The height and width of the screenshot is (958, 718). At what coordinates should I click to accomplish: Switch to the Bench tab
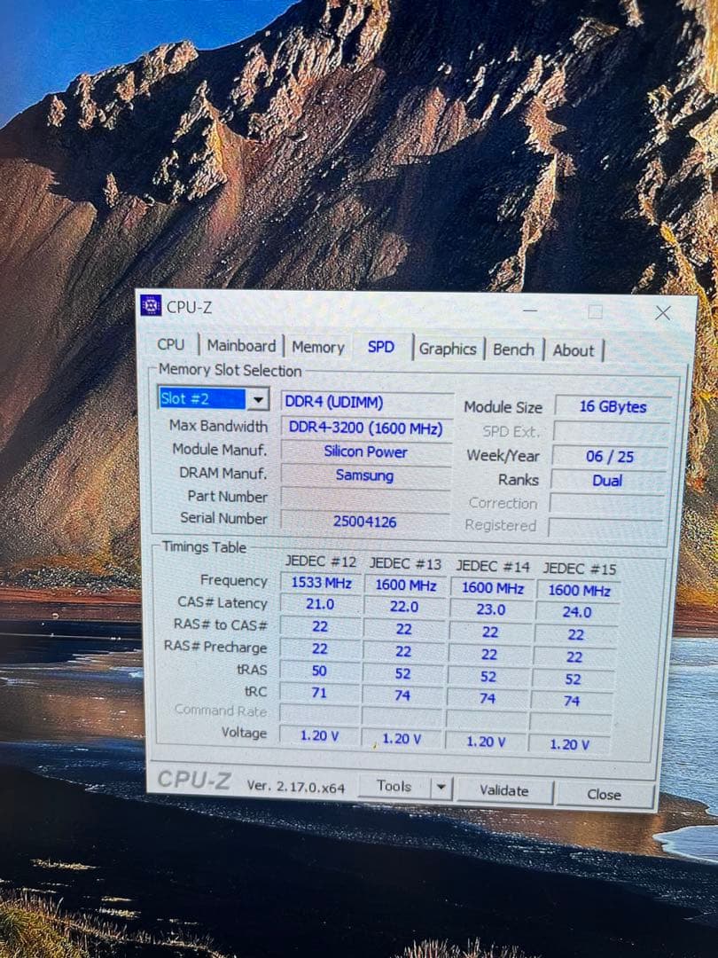pyautogui.click(x=513, y=349)
